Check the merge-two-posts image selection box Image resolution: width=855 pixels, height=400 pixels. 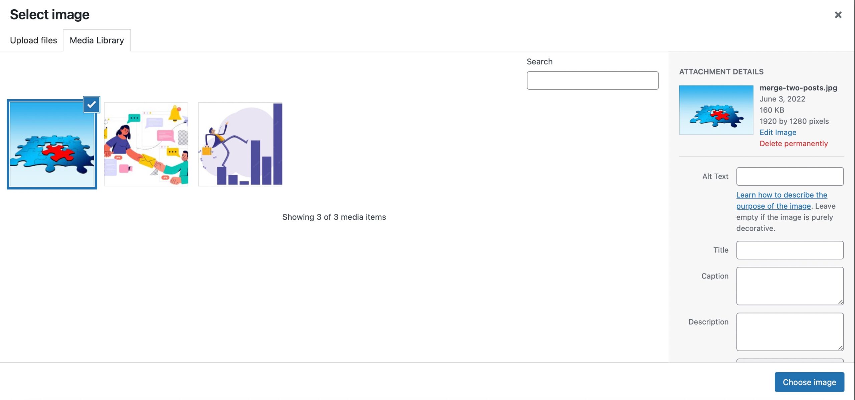(x=91, y=104)
